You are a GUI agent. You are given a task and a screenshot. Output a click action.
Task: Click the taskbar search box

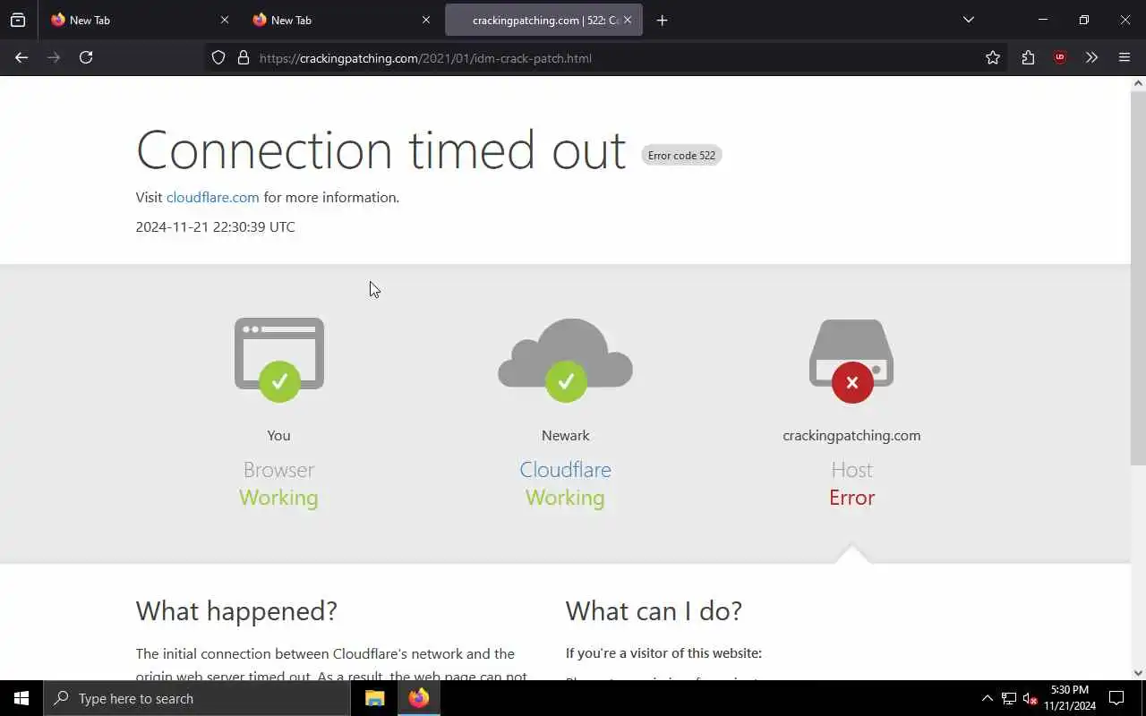[x=197, y=698]
